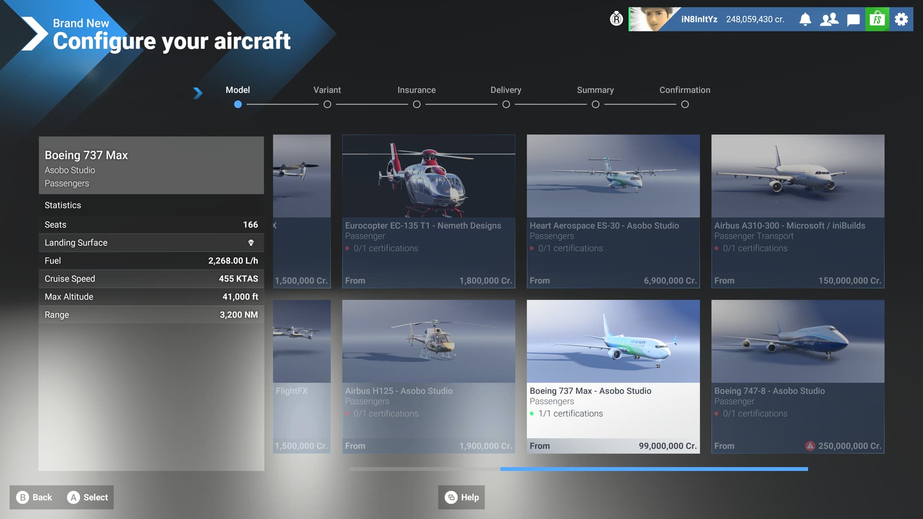The image size is (923, 519).
Task: Switch to the Summary step label
Action: pyautogui.click(x=595, y=90)
